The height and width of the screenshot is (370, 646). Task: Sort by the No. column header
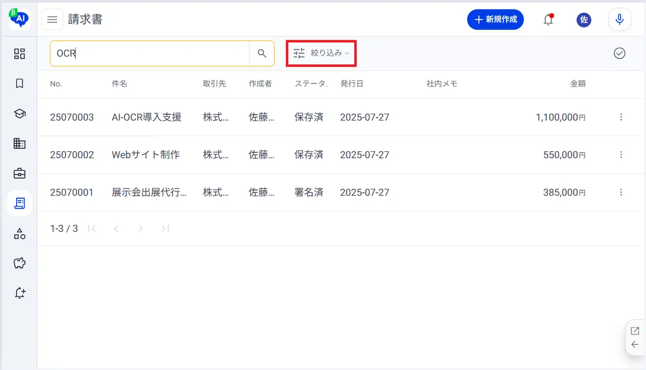tap(56, 84)
